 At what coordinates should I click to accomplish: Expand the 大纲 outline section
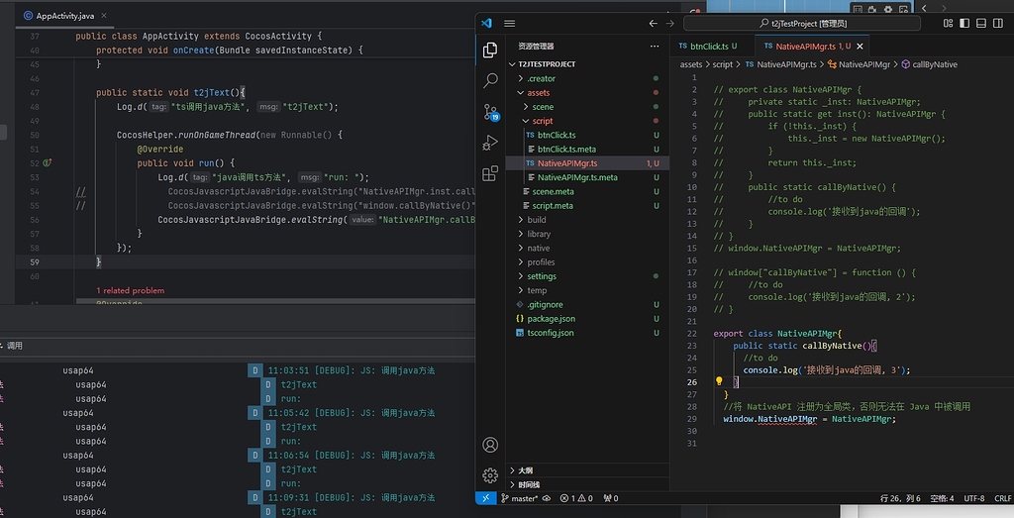pos(524,469)
